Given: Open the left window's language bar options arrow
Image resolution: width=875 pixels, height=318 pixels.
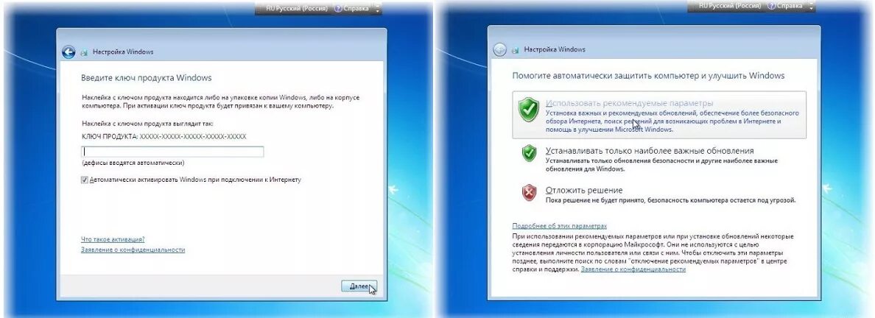Looking at the screenshot, I should pyautogui.click(x=378, y=8).
